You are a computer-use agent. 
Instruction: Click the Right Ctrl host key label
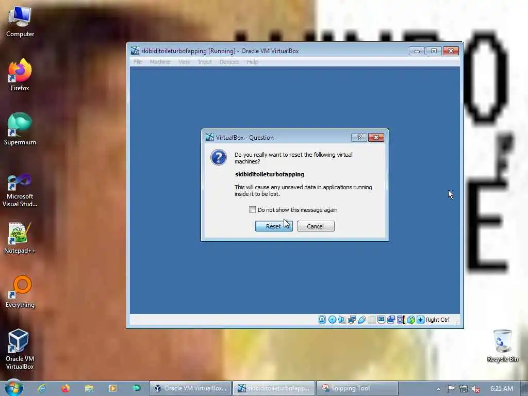(437, 320)
